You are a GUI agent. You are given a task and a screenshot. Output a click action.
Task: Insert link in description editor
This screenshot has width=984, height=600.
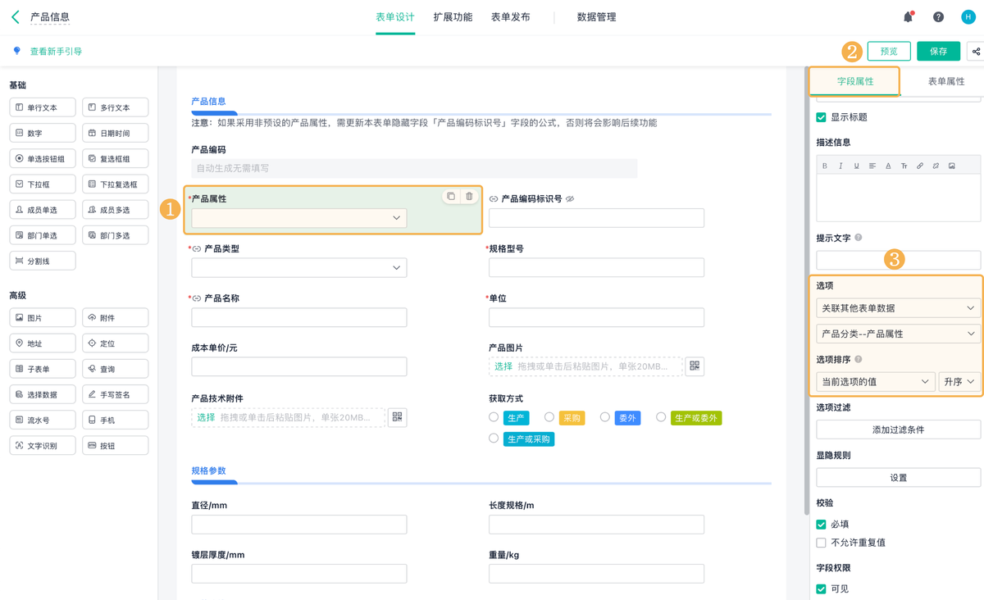tap(920, 166)
